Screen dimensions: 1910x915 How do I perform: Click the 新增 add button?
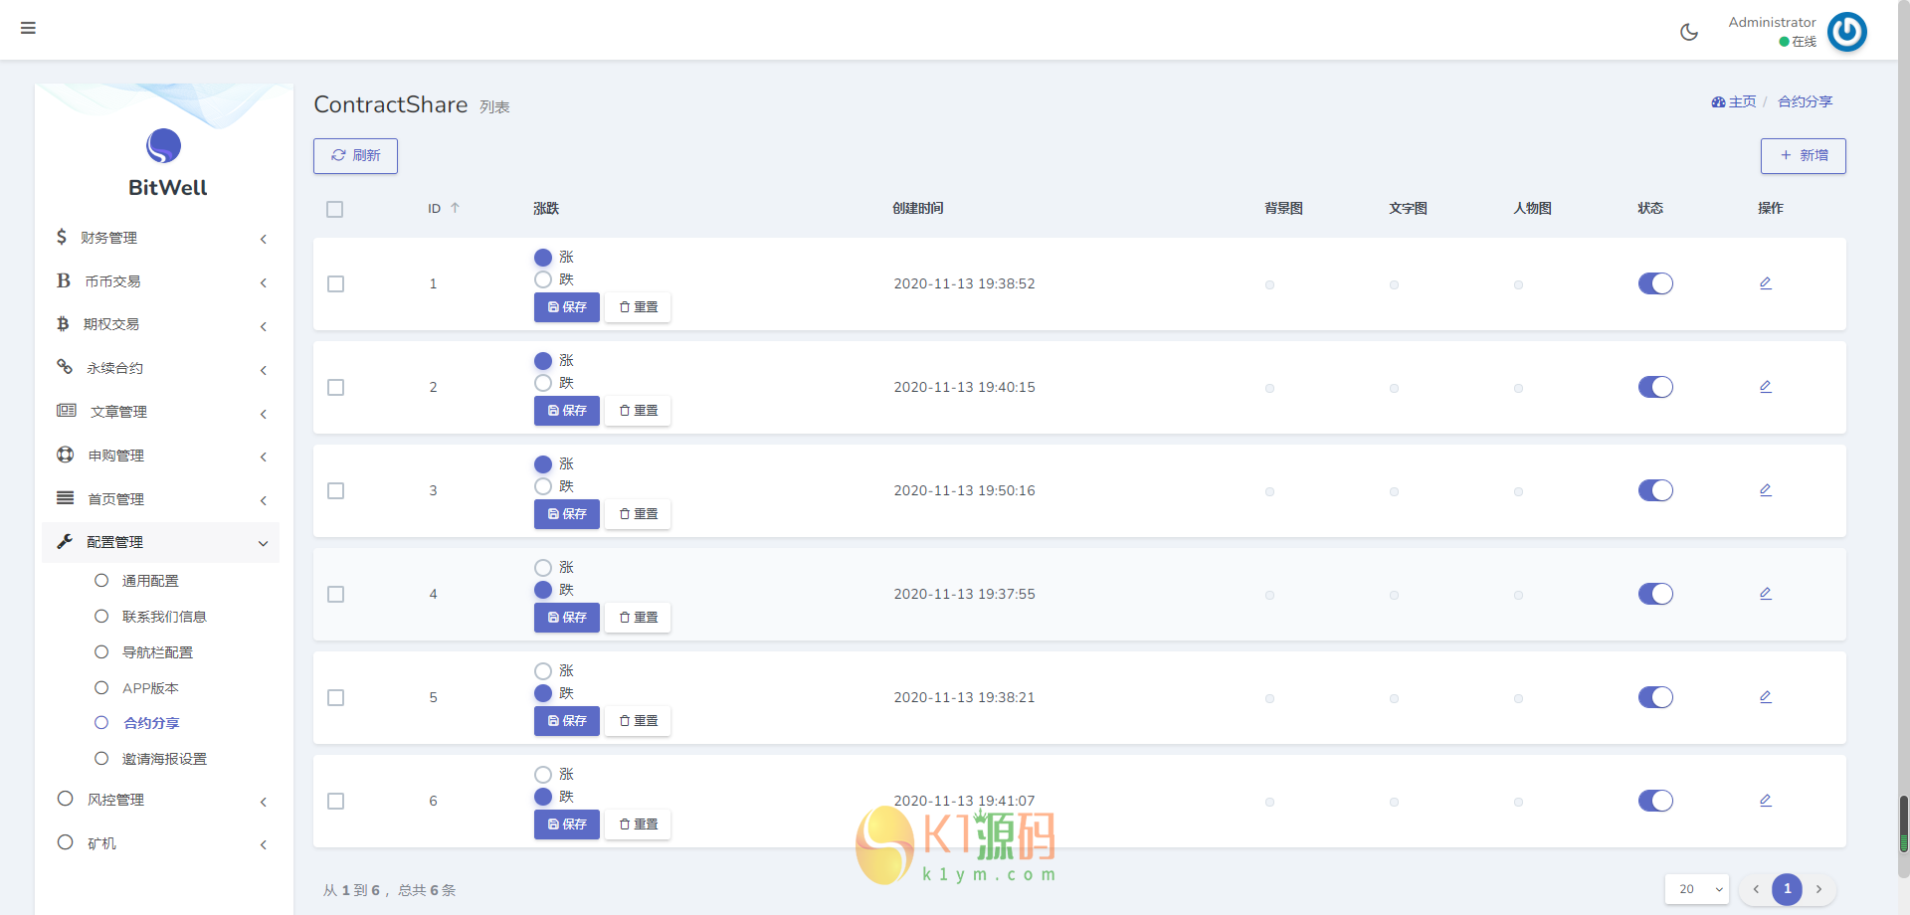(1804, 156)
